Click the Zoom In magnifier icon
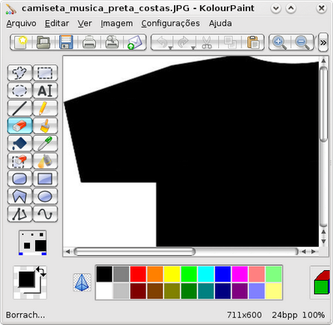Image resolution: width=333 pixels, height=325 pixels. (x=280, y=42)
